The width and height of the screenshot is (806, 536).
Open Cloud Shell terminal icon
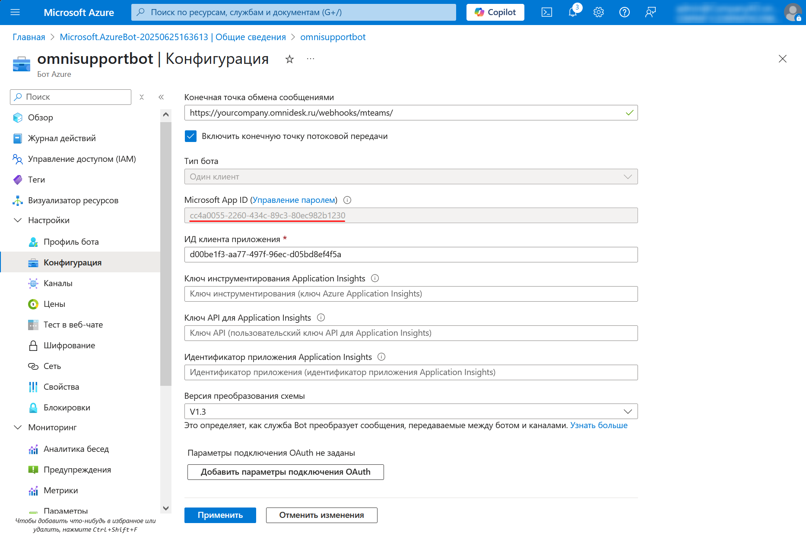click(x=546, y=13)
